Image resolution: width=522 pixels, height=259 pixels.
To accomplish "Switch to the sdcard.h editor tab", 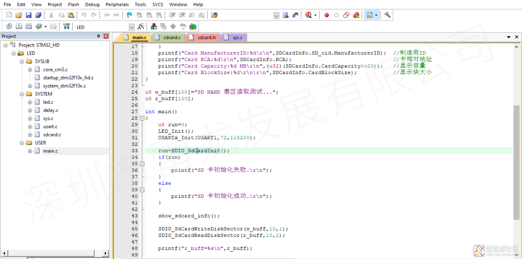I will click(203, 37).
